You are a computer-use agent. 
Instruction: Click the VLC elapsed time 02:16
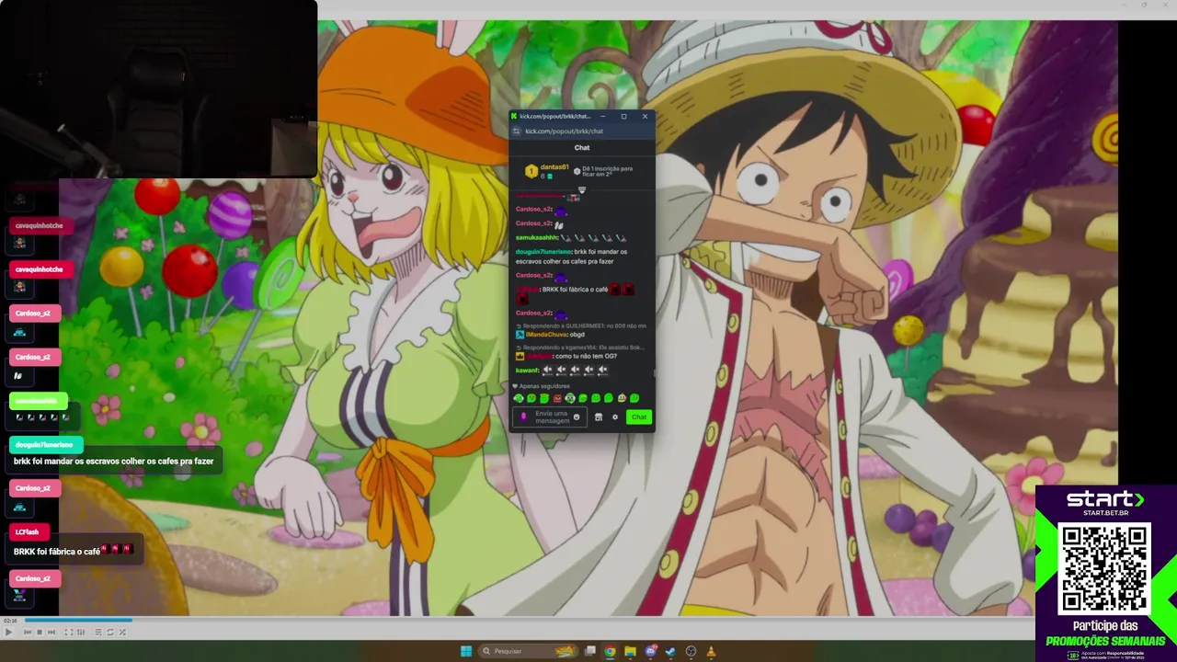10,621
